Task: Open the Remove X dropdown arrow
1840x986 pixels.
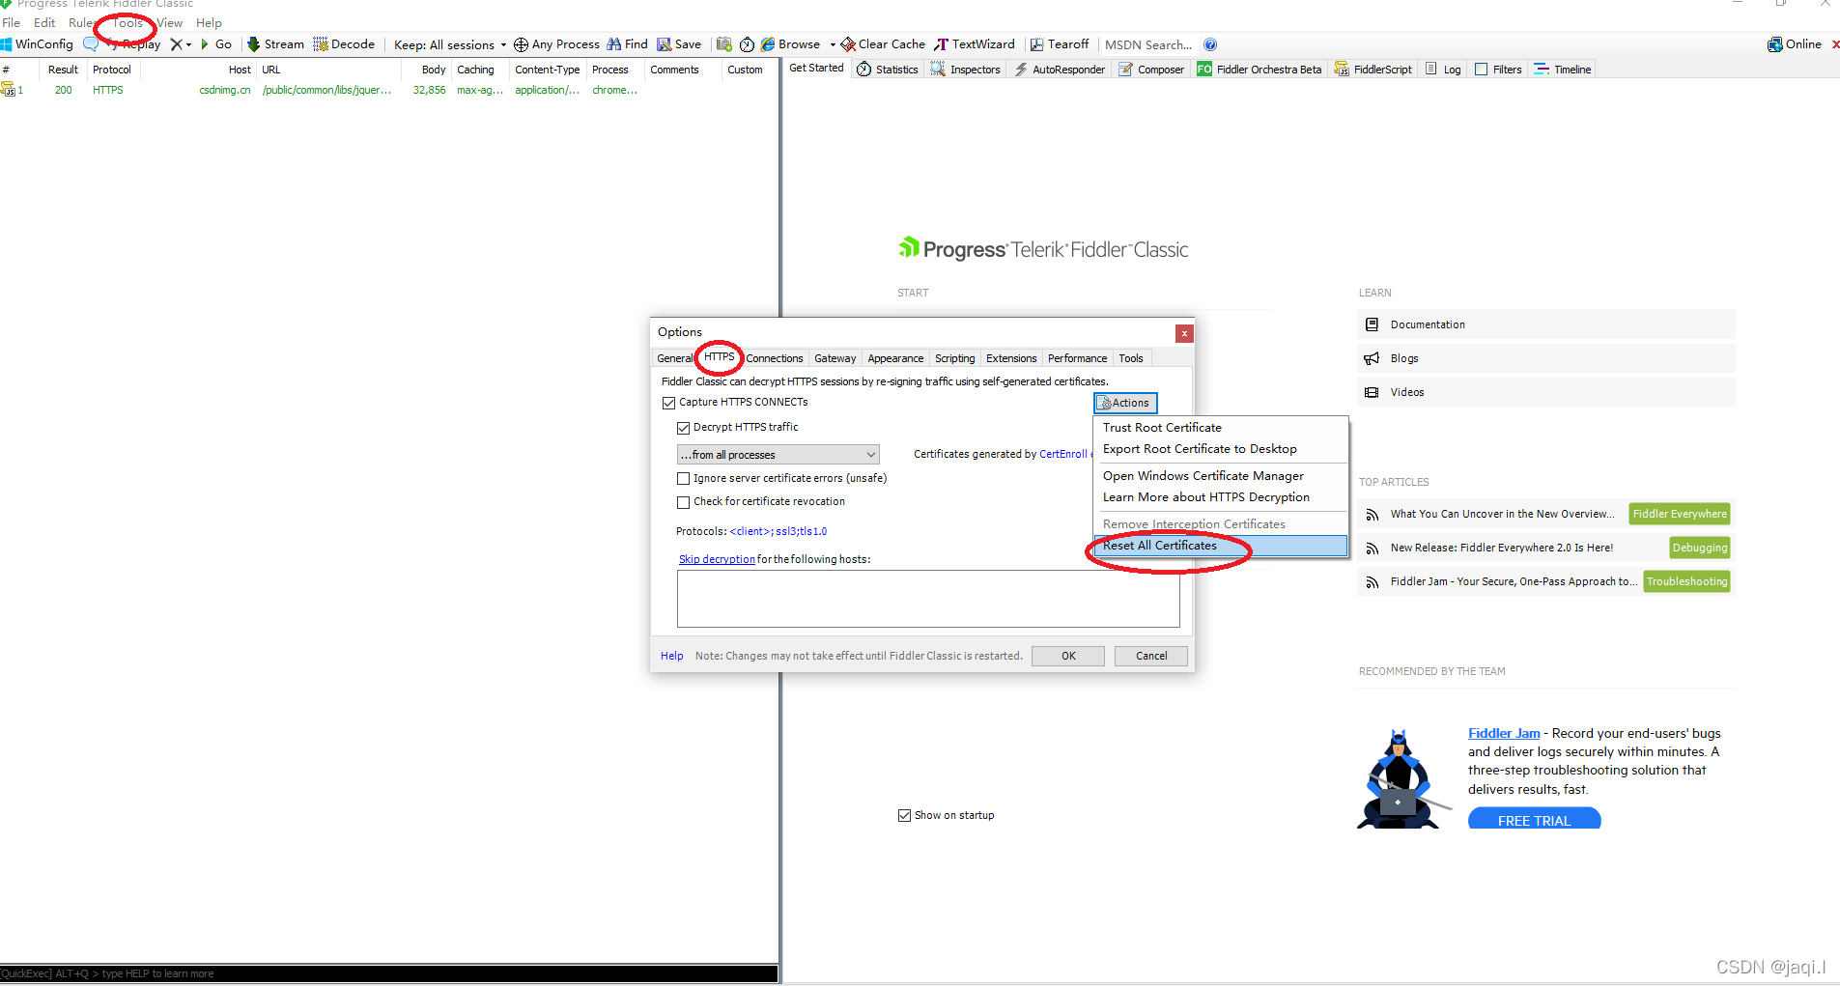Action: click(188, 44)
